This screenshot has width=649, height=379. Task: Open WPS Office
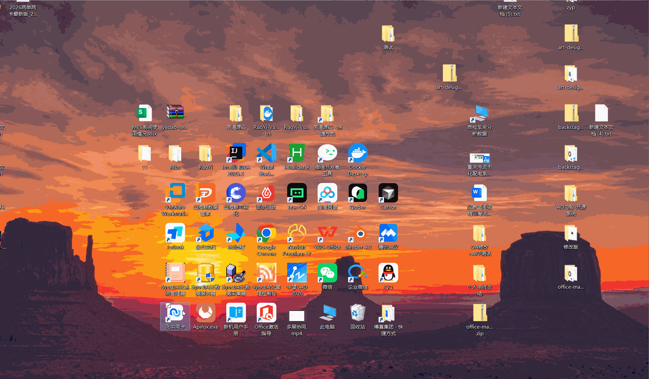pos(327,233)
